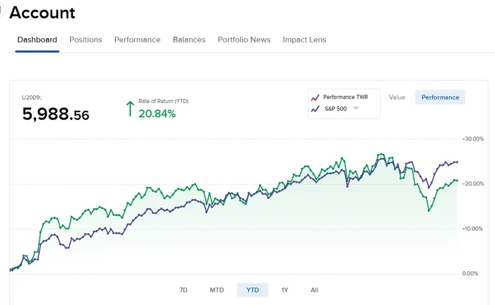
Task: Expand the S&P 500 benchmark dropdown arrow
Action: pos(356,108)
